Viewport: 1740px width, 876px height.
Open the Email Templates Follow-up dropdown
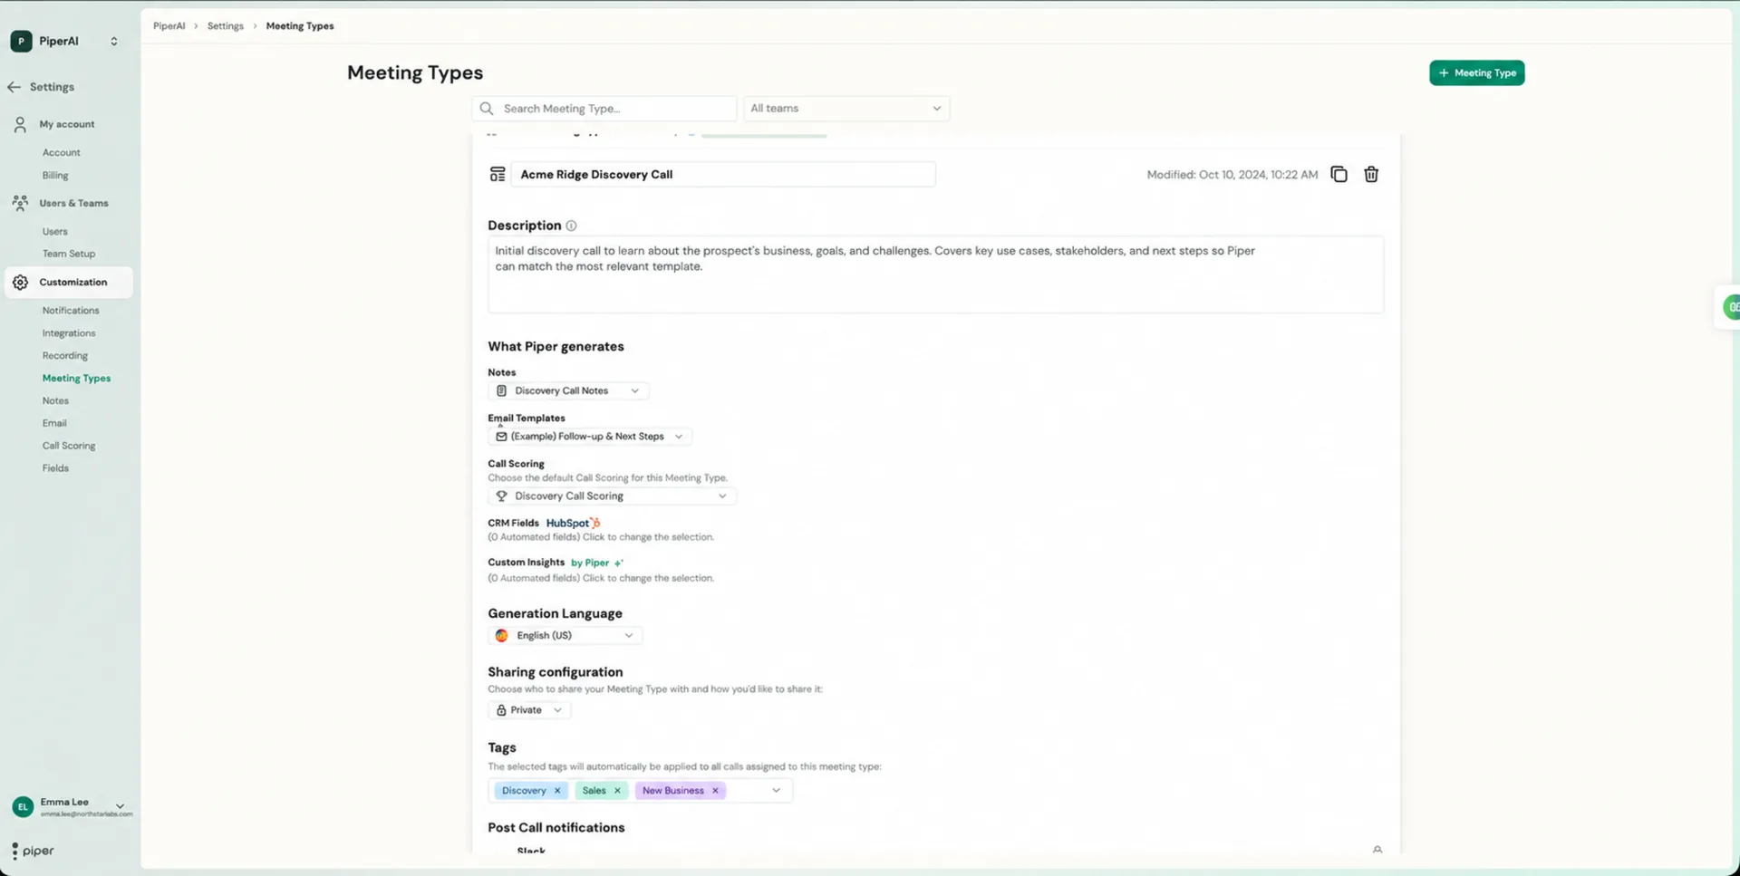(x=590, y=437)
